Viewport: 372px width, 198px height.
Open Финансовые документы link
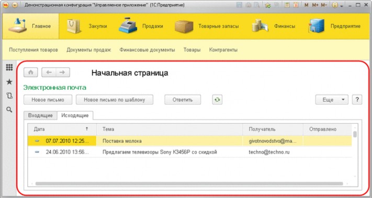[x=147, y=50]
